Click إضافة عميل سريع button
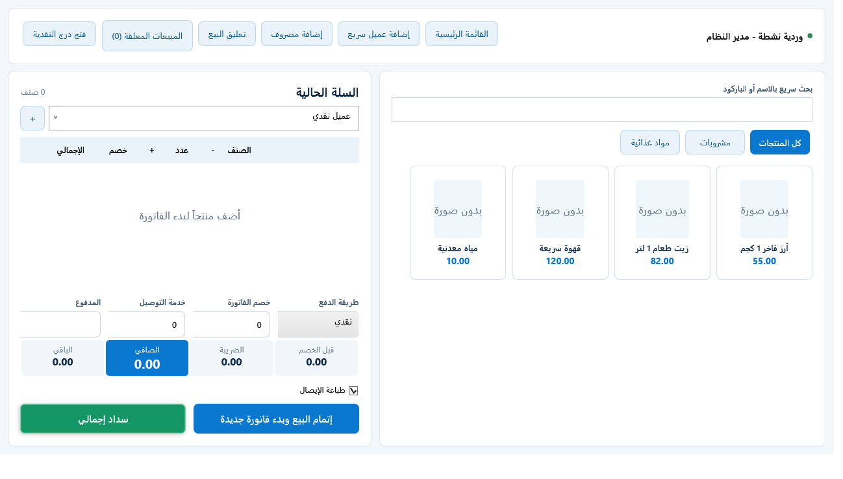This screenshot has height=479, width=843. (x=379, y=34)
